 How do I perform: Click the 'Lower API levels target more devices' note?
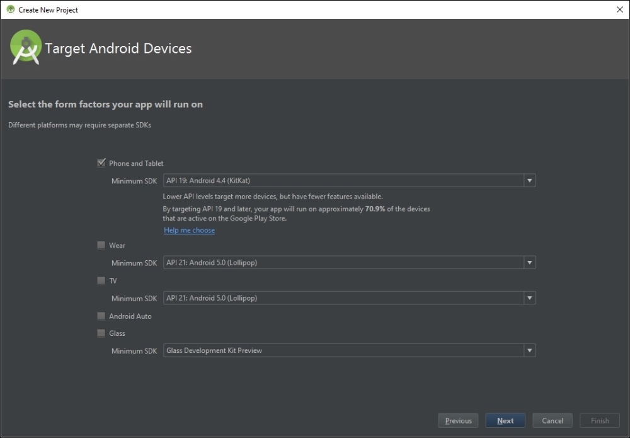[272, 197]
